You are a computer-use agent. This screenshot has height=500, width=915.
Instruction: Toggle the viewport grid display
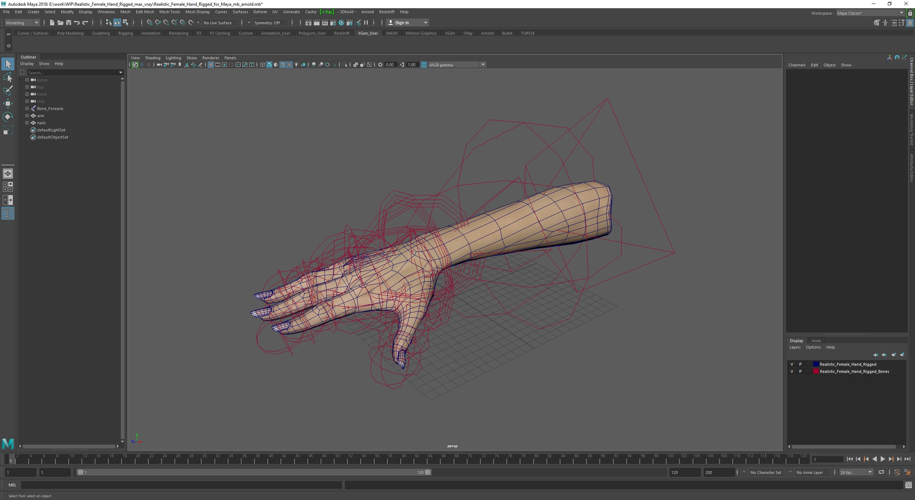(211, 65)
